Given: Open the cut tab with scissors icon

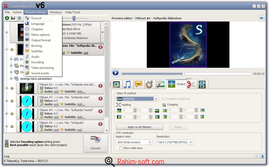Looking at the screenshot, I should [x=192, y=84].
